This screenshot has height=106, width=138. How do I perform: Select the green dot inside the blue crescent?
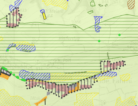(x=8, y=50)
